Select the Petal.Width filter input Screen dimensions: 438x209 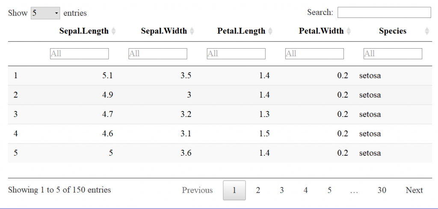(314, 53)
